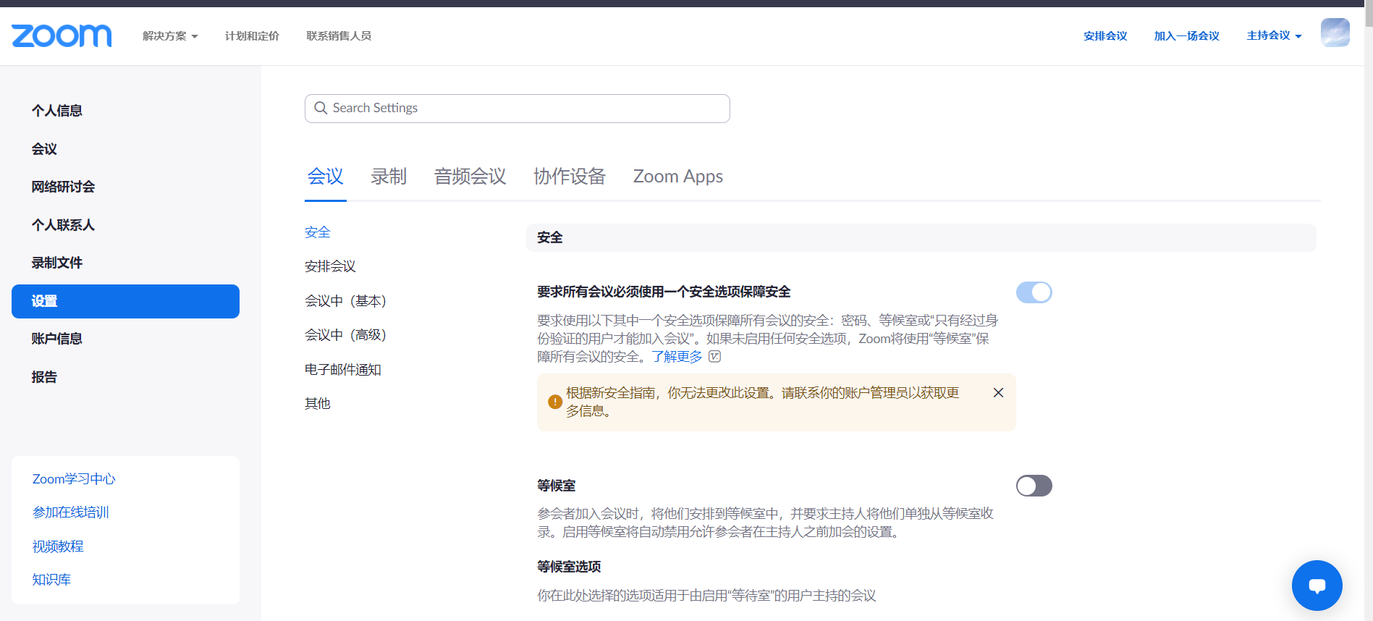Open 报告 in the sidebar
Screen dimensions: 1373x621
[44, 377]
